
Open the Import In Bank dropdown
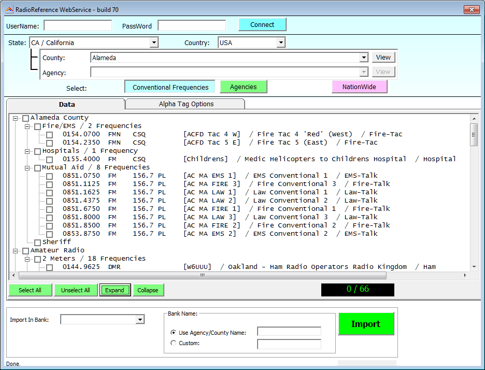coord(140,319)
